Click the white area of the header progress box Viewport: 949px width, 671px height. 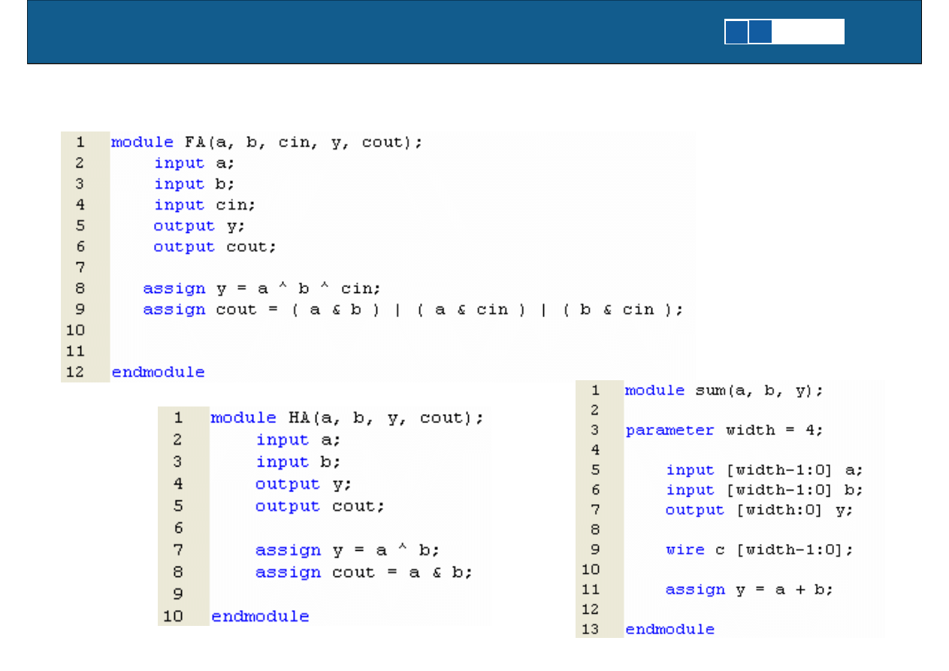(808, 32)
